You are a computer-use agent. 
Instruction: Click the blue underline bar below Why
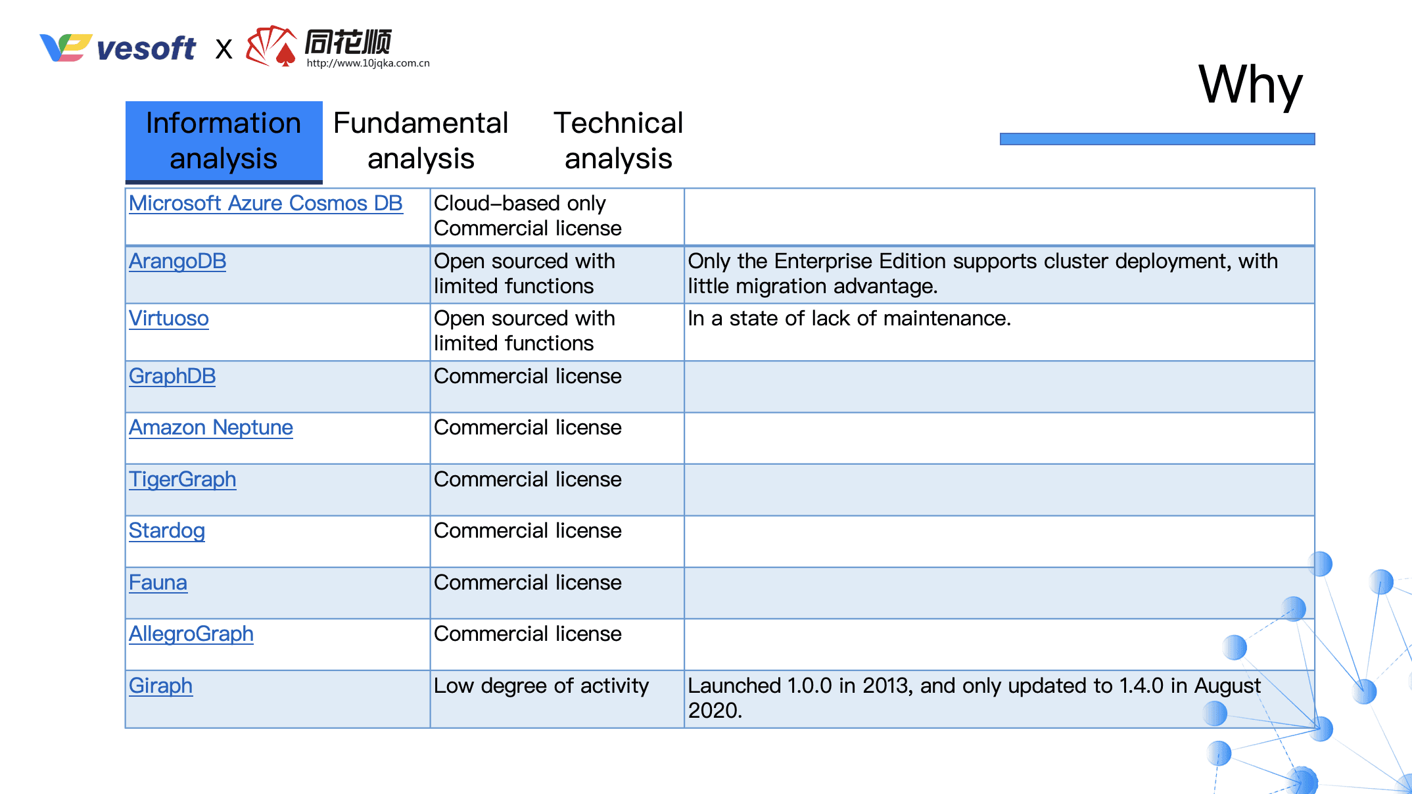pyautogui.click(x=1157, y=137)
